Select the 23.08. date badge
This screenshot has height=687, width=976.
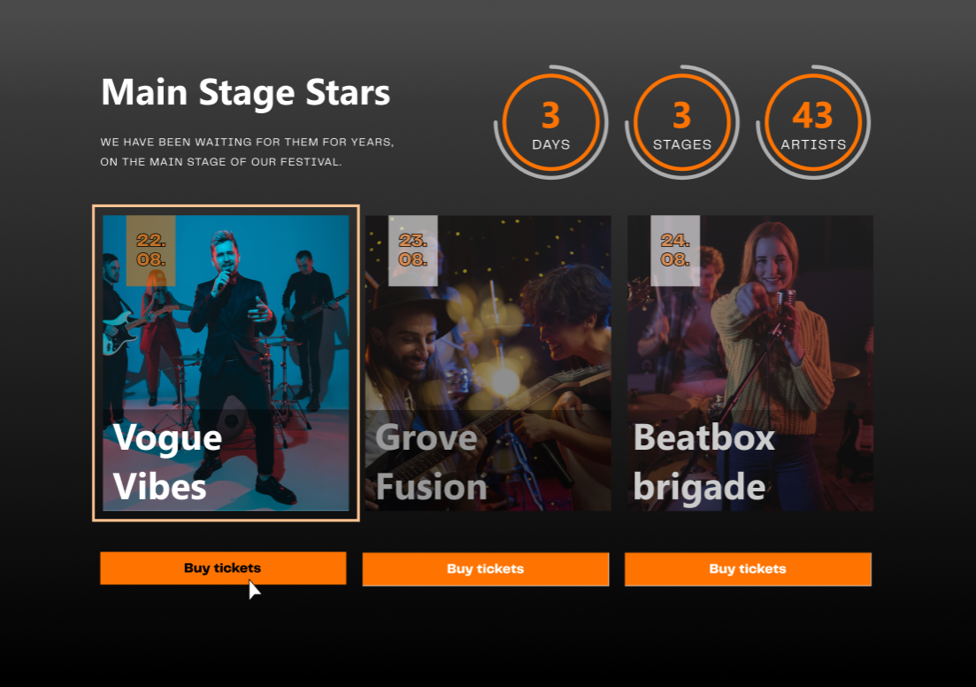pos(413,251)
